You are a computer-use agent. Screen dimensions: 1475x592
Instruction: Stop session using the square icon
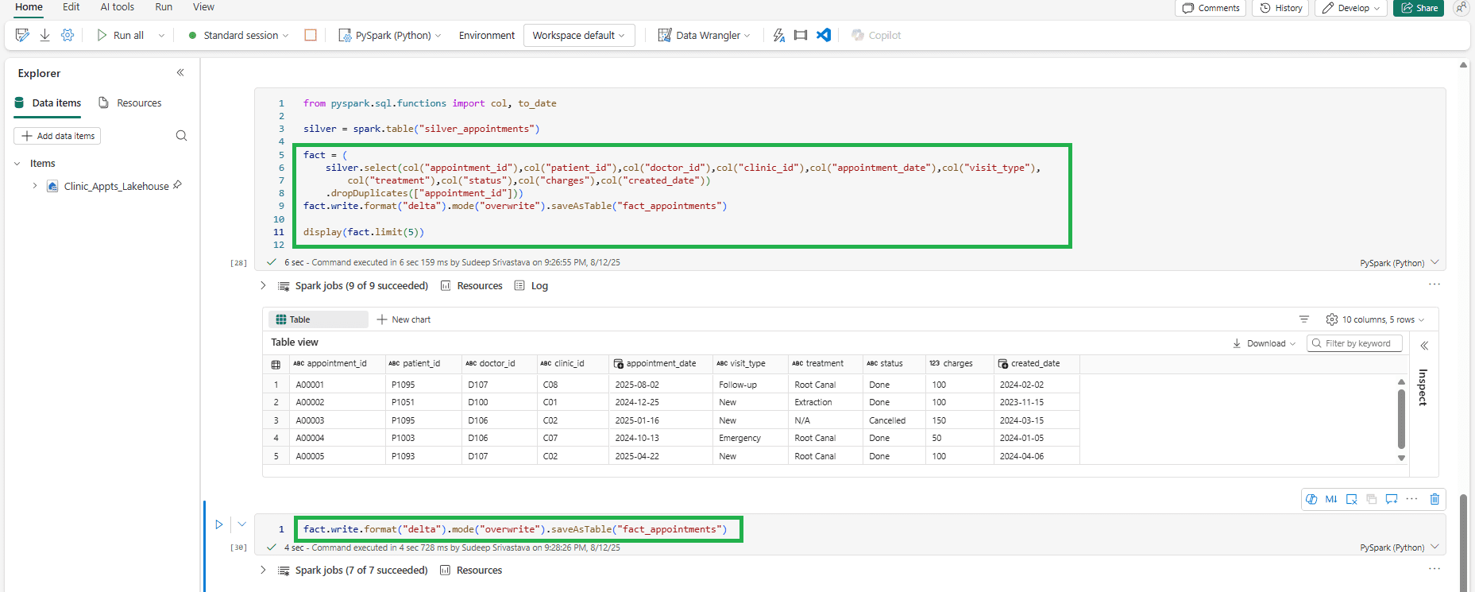click(x=311, y=35)
